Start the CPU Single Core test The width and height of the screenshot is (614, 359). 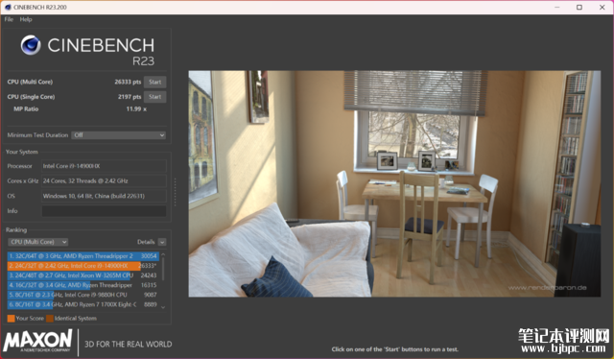[155, 97]
